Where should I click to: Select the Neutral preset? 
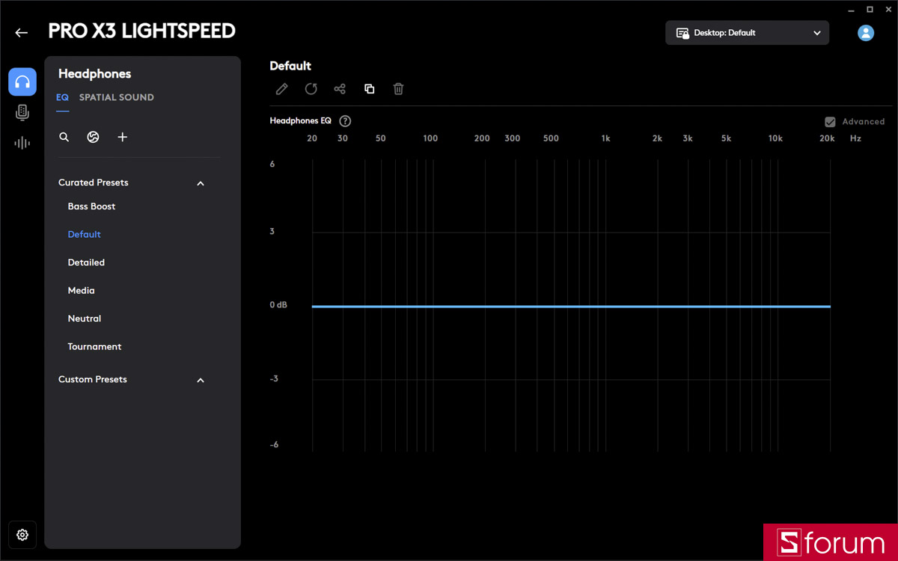[84, 319]
